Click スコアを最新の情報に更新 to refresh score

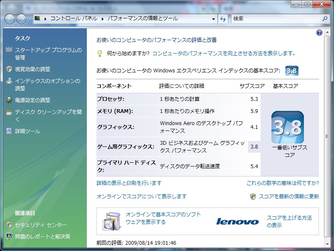click(289, 196)
